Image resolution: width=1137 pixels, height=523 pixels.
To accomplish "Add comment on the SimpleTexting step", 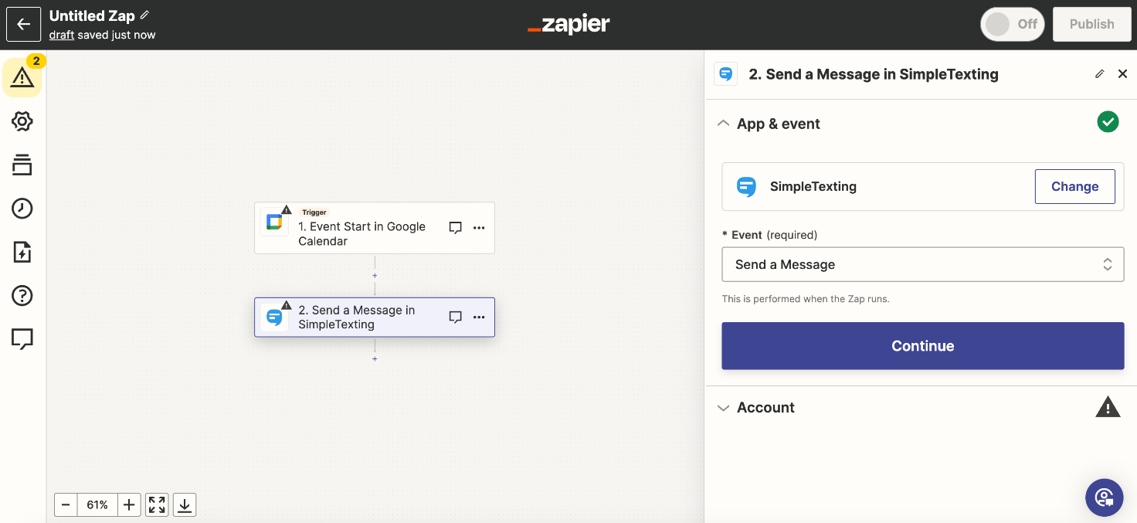I will click(x=455, y=318).
